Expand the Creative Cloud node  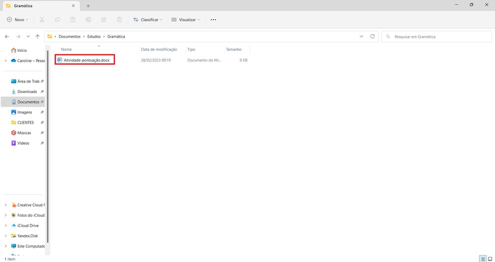(x=6, y=205)
